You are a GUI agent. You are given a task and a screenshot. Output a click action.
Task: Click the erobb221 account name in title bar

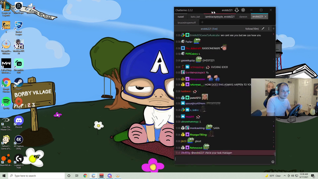pos(227,10)
